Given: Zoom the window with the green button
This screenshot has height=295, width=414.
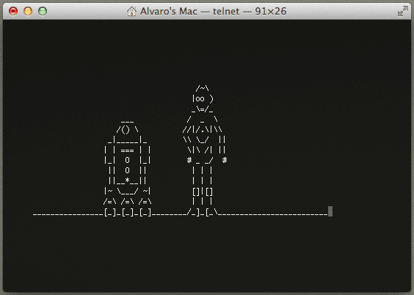Looking at the screenshot, I should pos(43,11).
